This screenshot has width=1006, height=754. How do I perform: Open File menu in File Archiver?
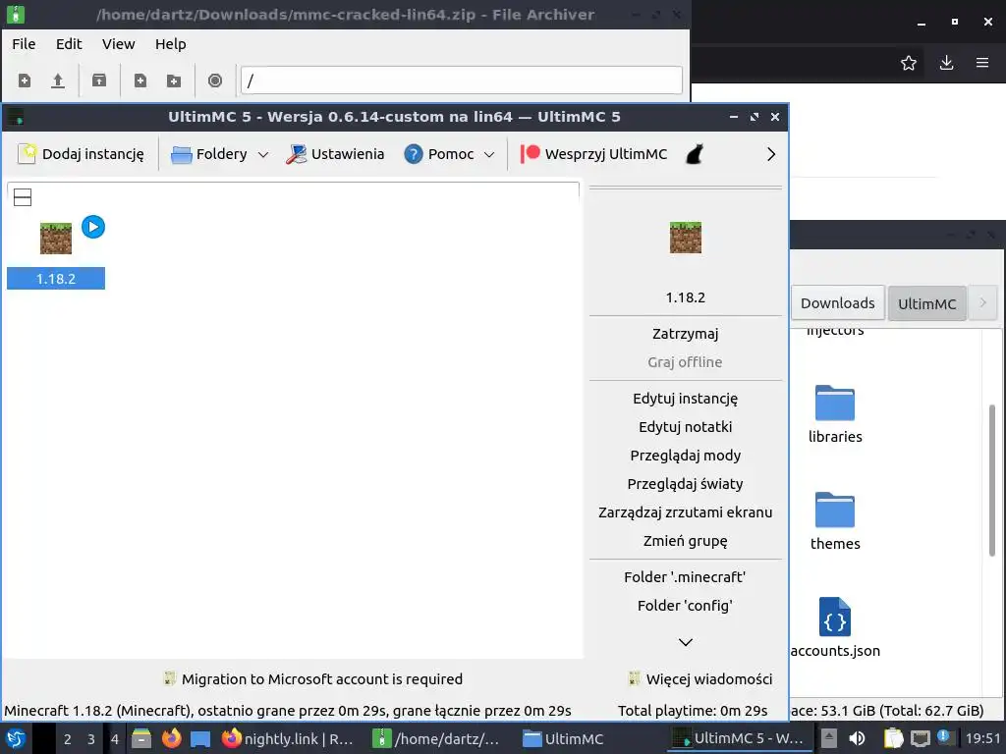click(x=24, y=43)
